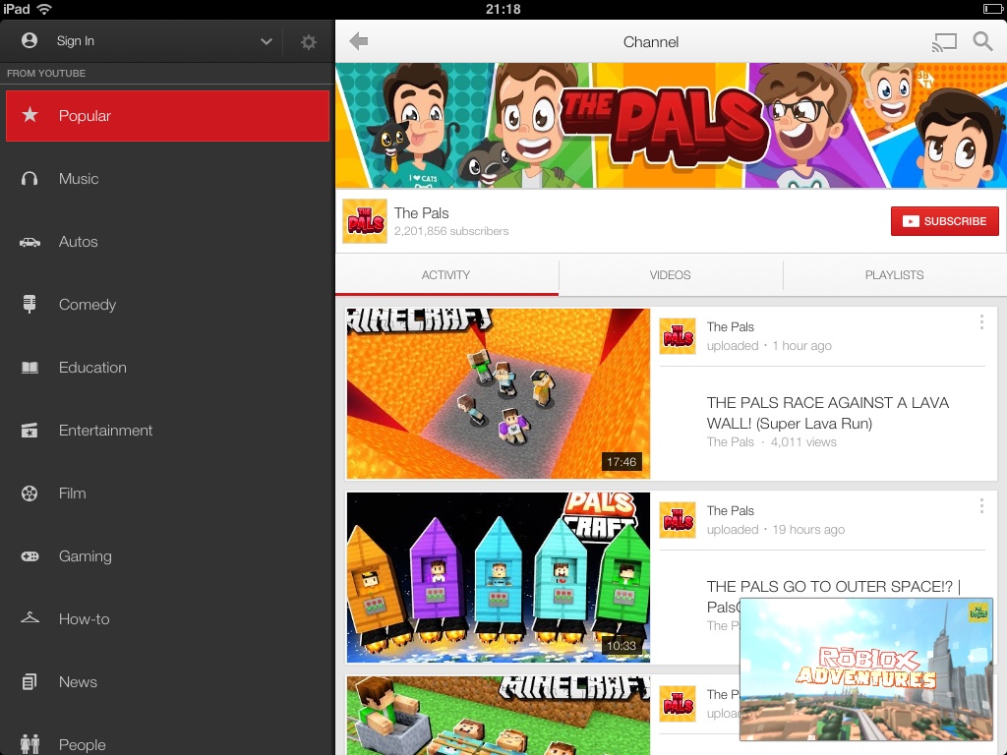Open the Gaming category label
Viewport: 1007px width, 755px height.
click(85, 556)
